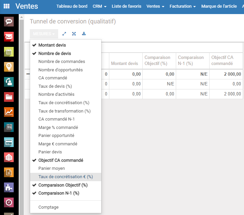Open the MESURES dropdown button

click(44, 34)
